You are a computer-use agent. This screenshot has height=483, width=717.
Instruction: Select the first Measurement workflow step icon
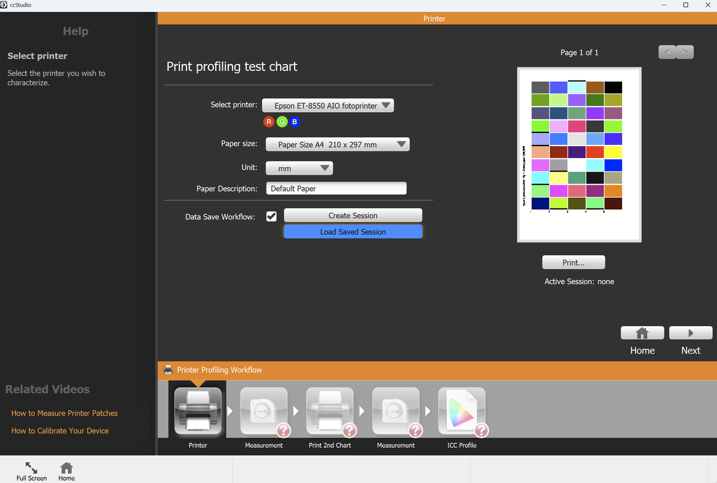[x=263, y=411]
